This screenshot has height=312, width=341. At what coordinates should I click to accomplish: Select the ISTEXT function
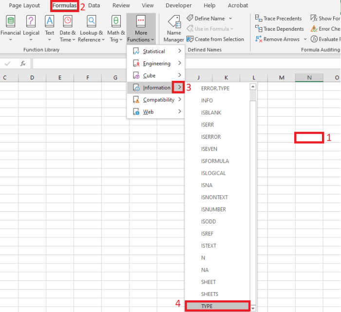[217, 246]
